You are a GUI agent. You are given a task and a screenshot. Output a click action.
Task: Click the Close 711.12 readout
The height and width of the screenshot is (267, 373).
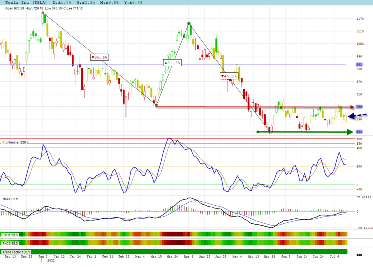(x=73, y=8)
